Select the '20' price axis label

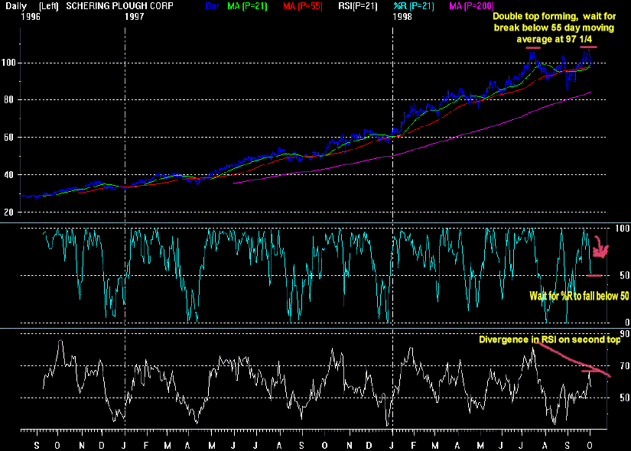8,213
